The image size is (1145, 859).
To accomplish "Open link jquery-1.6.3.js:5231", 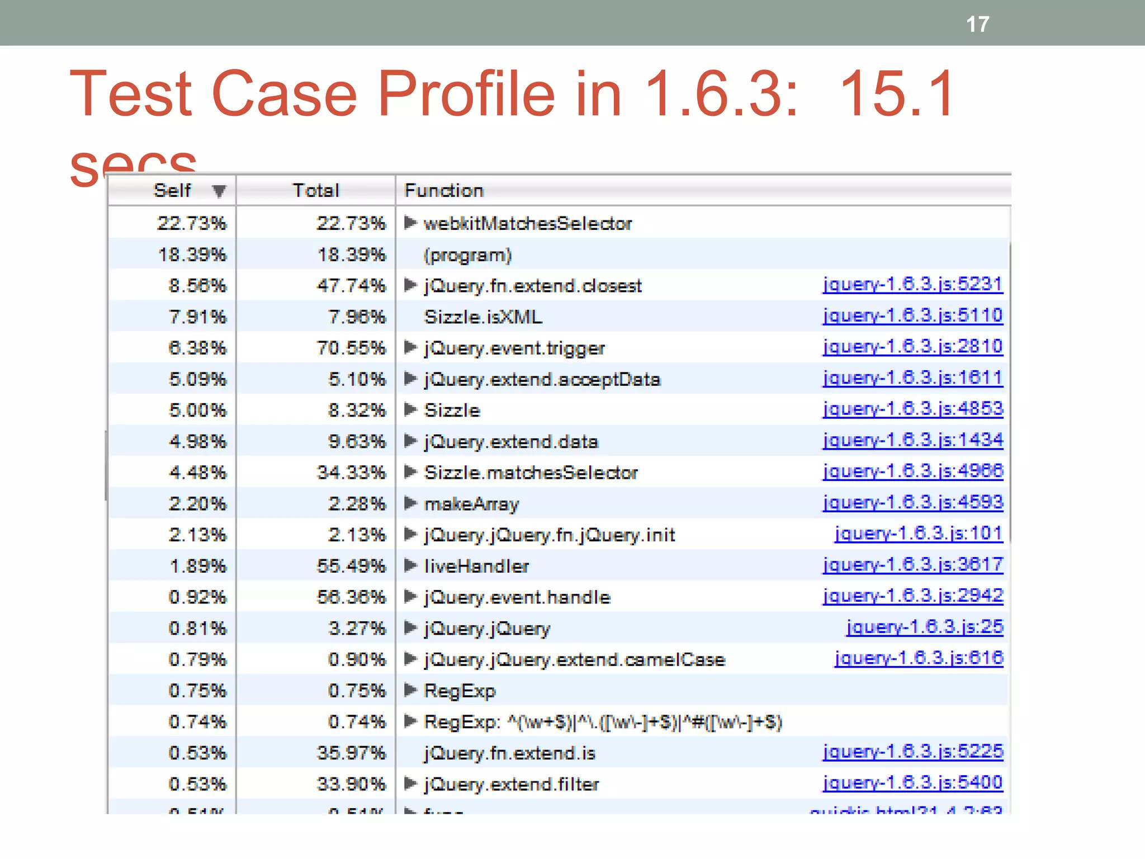I will point(912,285).
